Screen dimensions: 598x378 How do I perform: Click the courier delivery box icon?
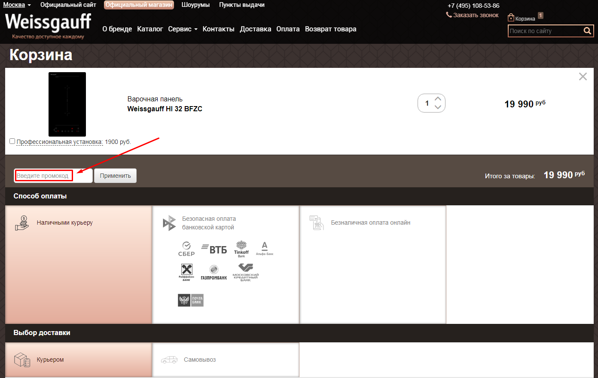tap(22, 360)
